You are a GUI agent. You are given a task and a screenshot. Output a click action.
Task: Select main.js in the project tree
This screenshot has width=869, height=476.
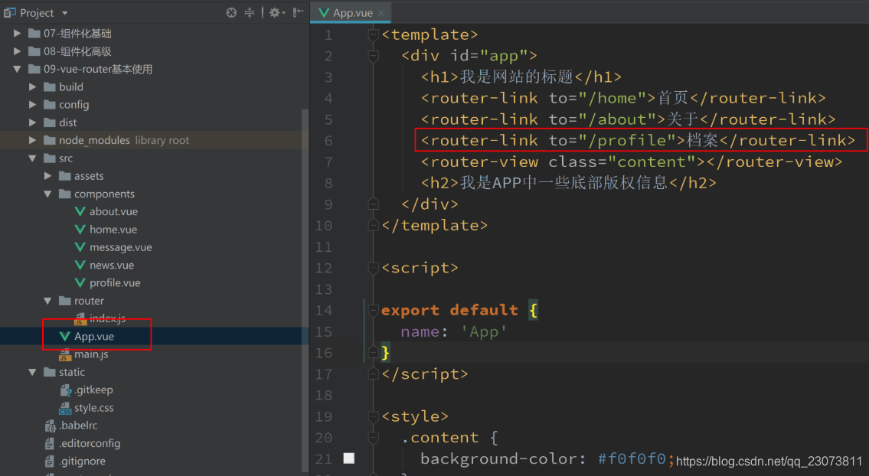tap(91, 354)
